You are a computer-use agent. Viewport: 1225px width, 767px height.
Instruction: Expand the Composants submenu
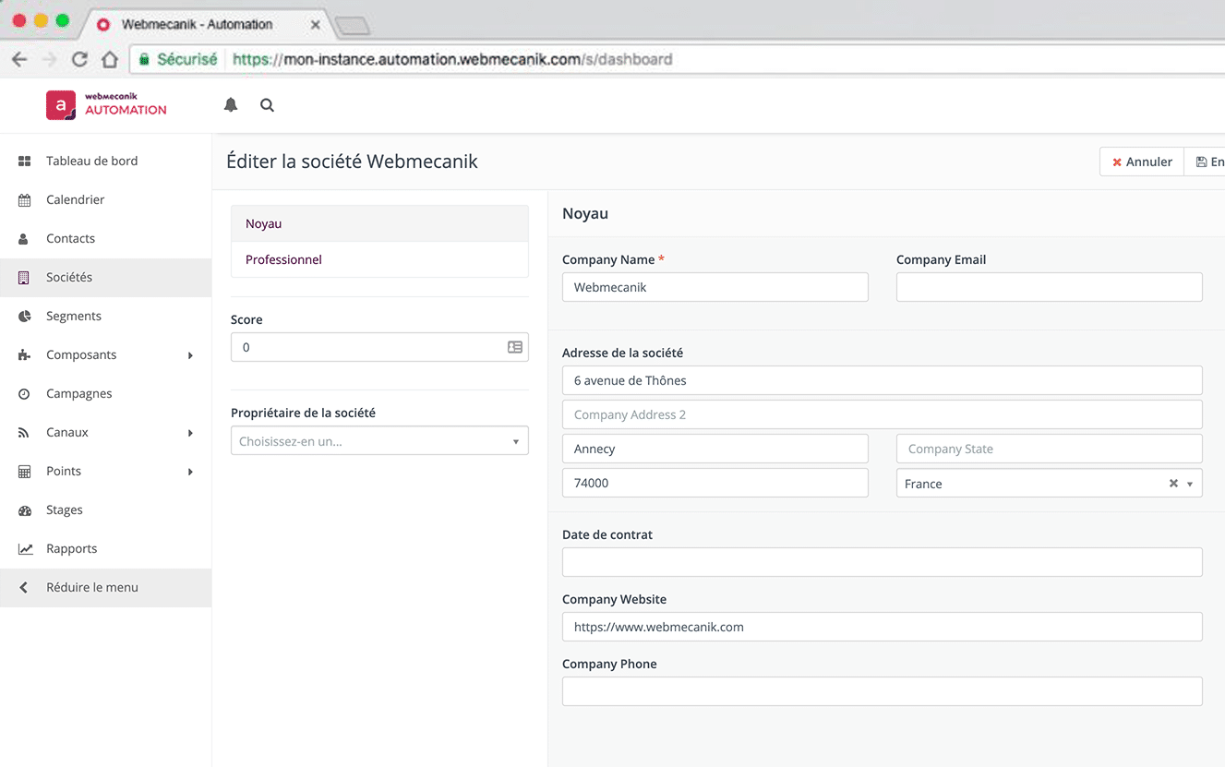(x=190, y=355)
